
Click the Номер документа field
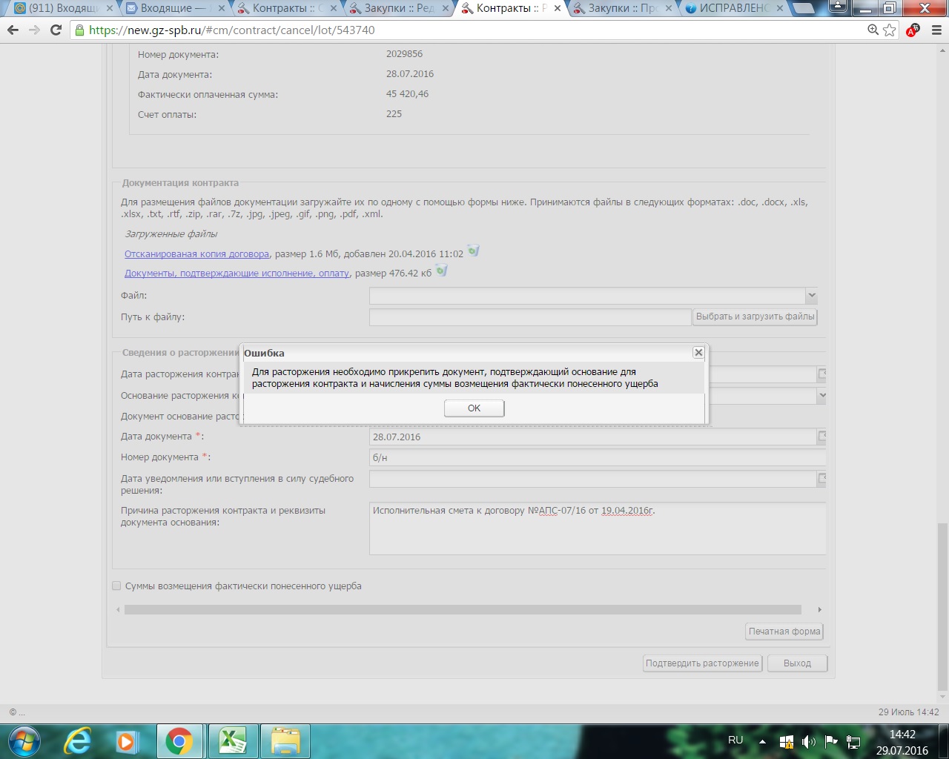[x=598, y=458]
